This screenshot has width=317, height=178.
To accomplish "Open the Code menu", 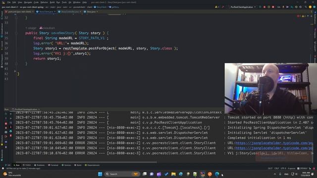I will 36,2.
